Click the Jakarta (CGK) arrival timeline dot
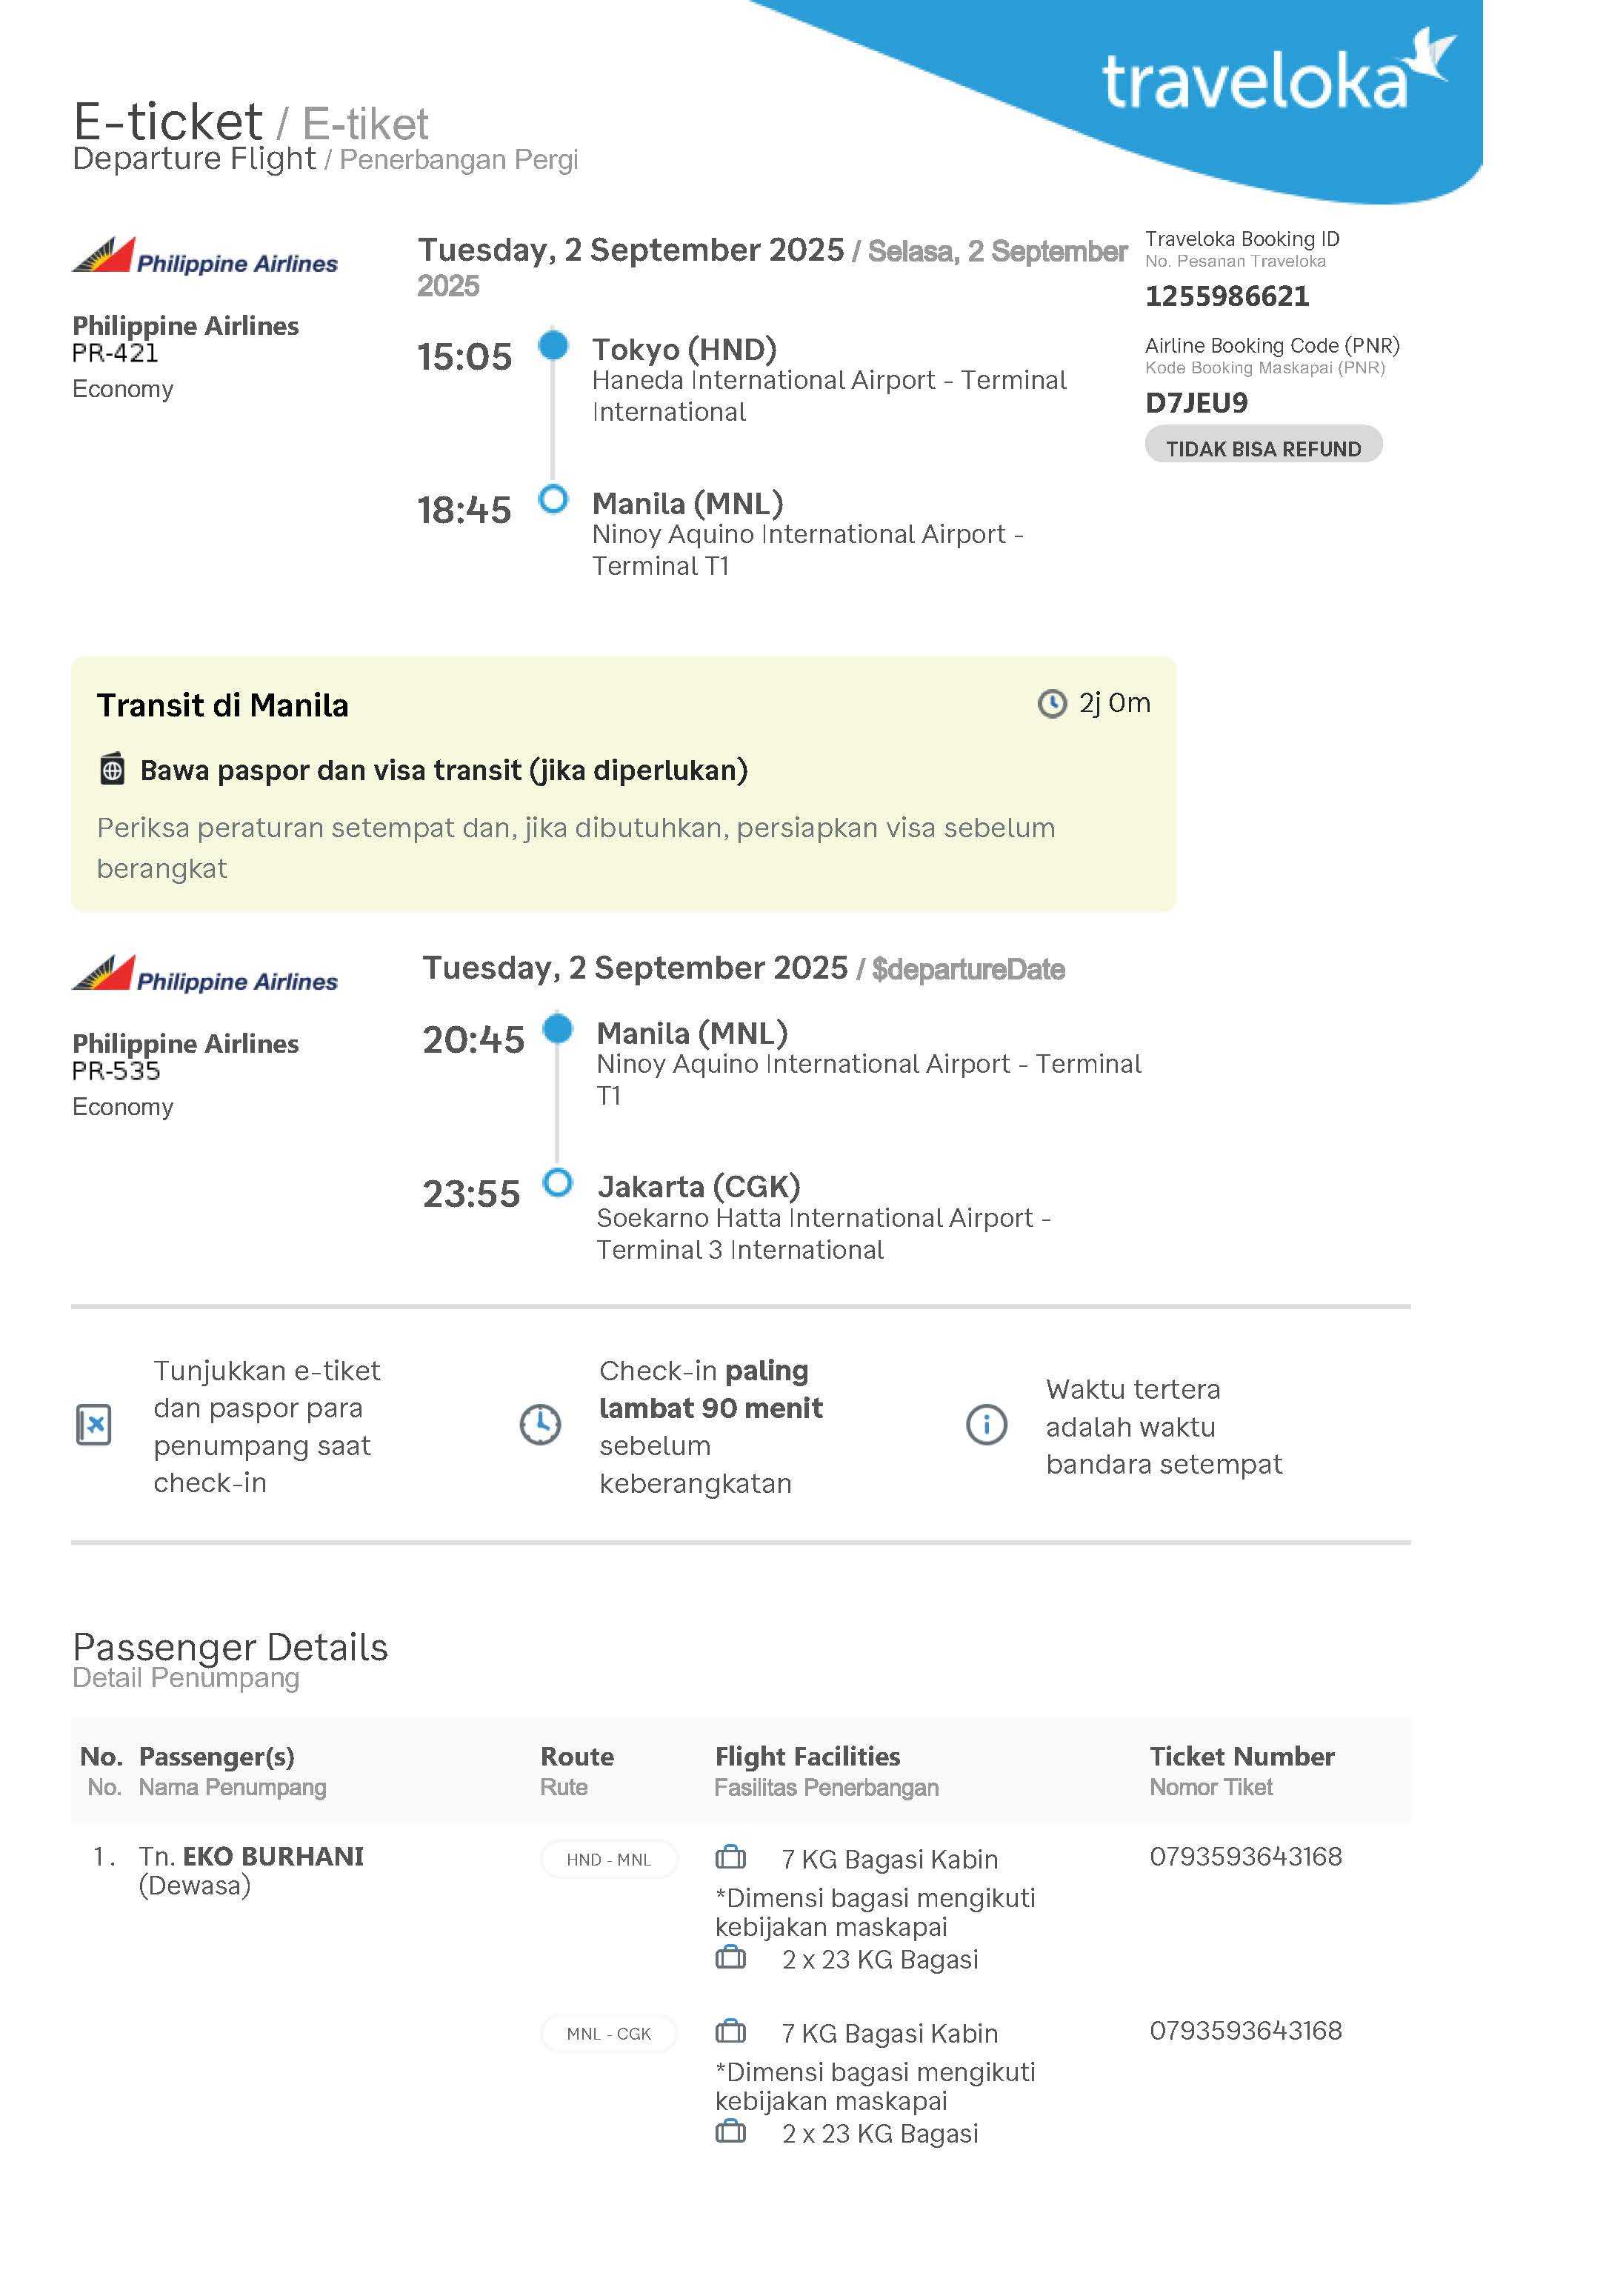Image resolution: width=1623 pixels, height=2296 pixels. click(557, 1183)
